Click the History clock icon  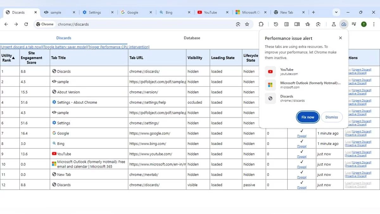(x=276, y=24)
